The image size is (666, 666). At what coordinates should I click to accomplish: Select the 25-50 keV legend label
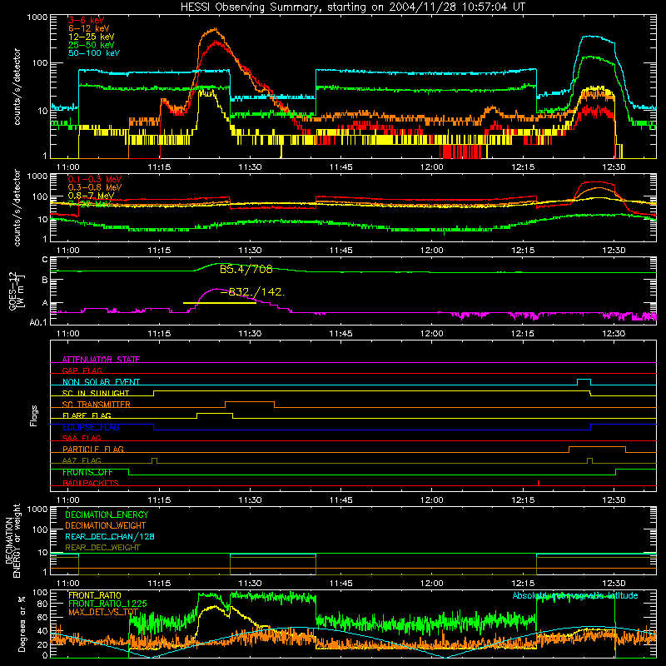pos(92,45)
